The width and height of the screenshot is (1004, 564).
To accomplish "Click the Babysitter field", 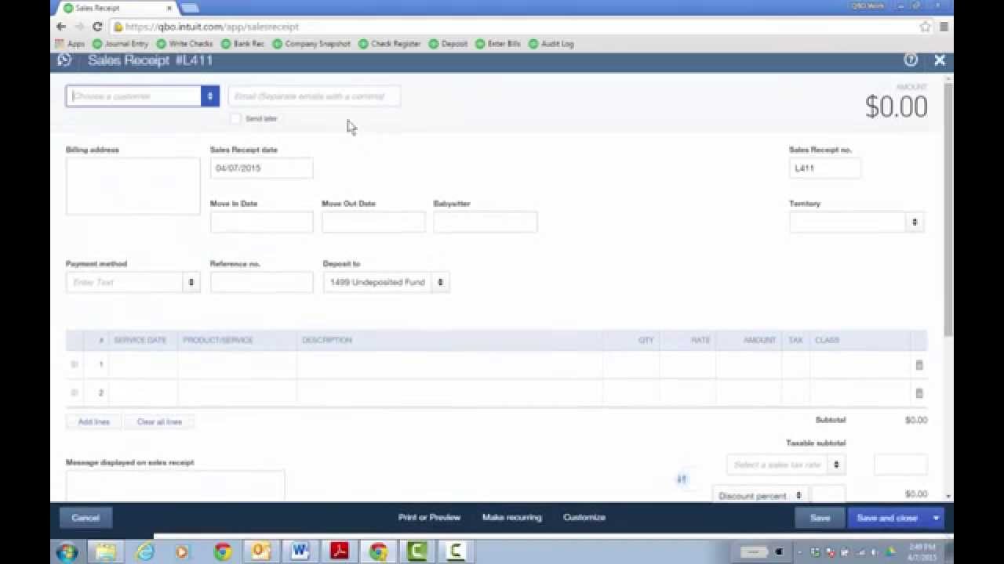I will [x=485, y=222].
